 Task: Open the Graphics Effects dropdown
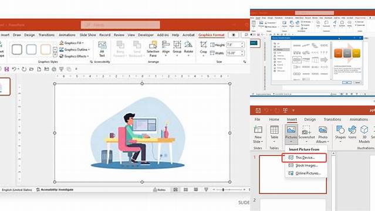coord(74,56)
